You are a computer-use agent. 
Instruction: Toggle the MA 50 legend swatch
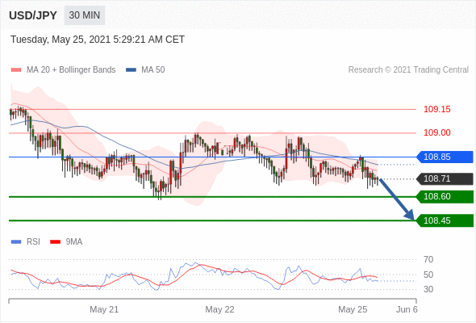pyautogui.click(x=131, y=70)
